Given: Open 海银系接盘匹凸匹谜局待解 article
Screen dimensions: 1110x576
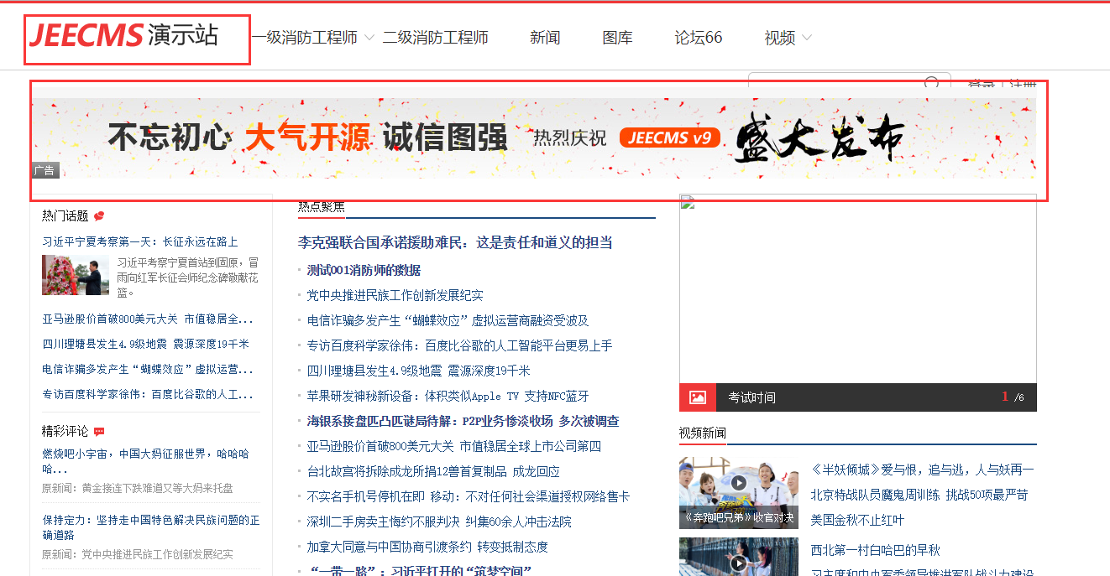Looking at the screenshot, I should click(x=463, y=421).
